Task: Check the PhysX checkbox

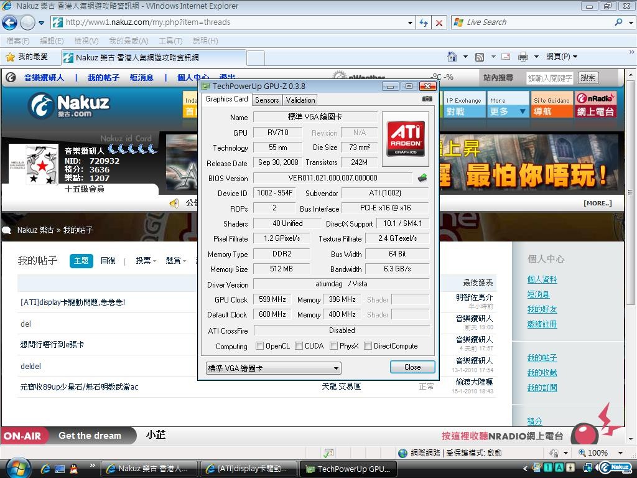Action: click(334, 346)
